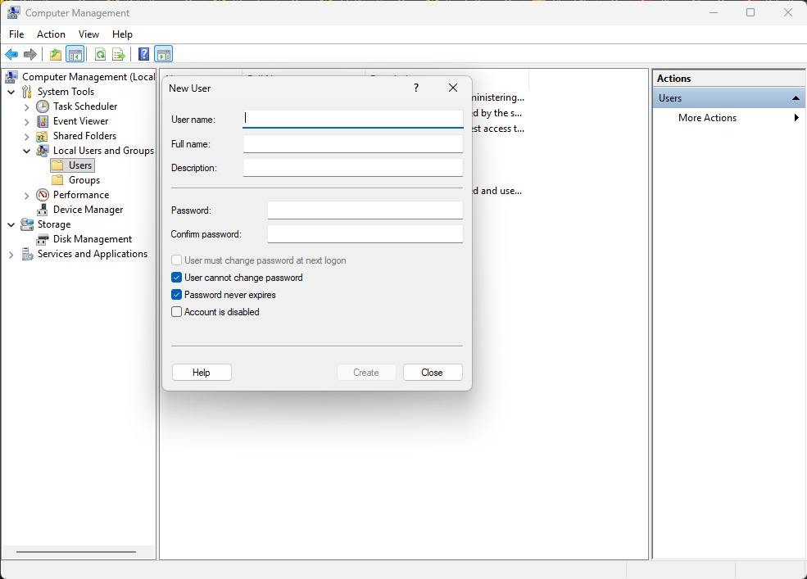Expand the Task Scheduler node
Viewport: 807px width, 579px height.
pos(27,107)
